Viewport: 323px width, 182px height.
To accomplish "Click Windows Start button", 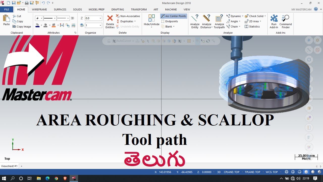I will click(x=4, y=178).
